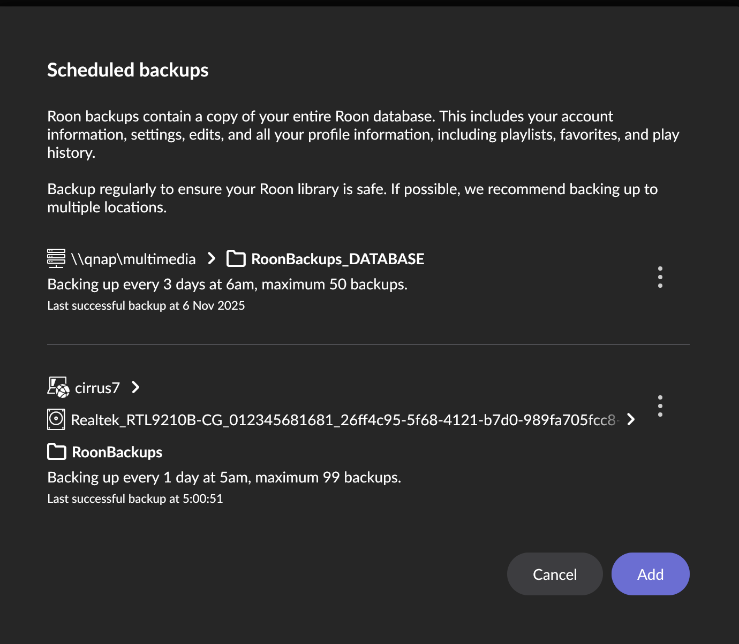
Task: Click chevron after \\qnap\multimedia path
Action: 212,259
